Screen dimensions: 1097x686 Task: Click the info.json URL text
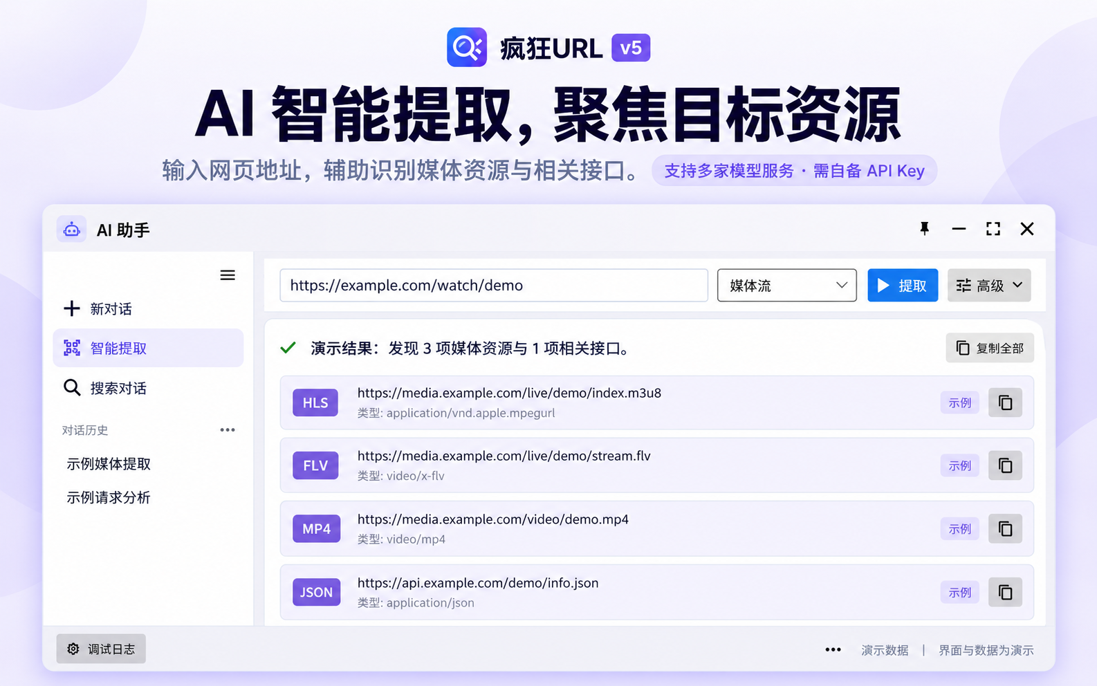478,583
